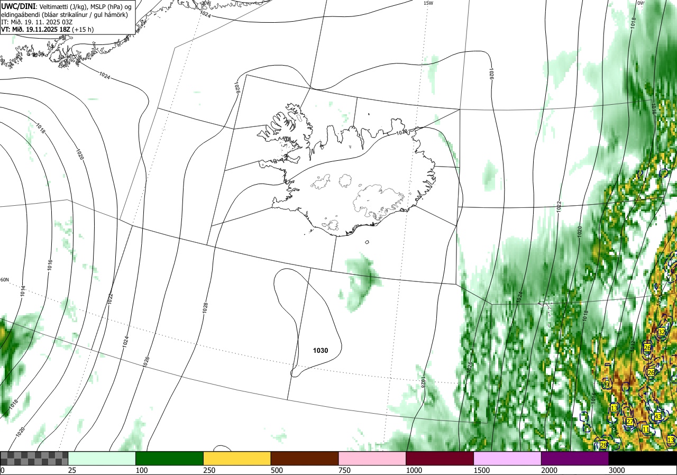677x475 pixels.
Task: Click the pink 750–1000 legend swatch
Action: 372,458
